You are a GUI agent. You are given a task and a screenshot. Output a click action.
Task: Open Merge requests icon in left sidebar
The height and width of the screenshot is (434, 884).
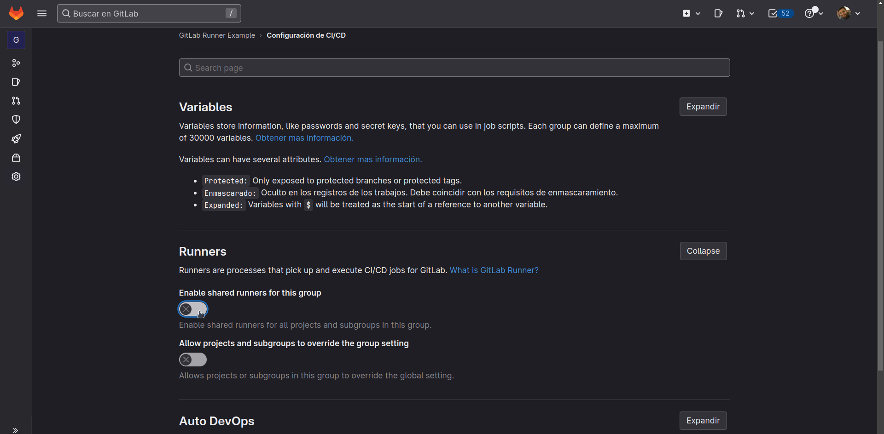click(x=16, y=101)
